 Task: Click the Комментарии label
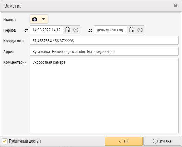[x=15, y=62]
